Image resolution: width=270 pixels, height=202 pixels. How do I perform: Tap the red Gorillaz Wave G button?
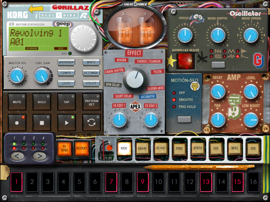click(x=185, y=61)
